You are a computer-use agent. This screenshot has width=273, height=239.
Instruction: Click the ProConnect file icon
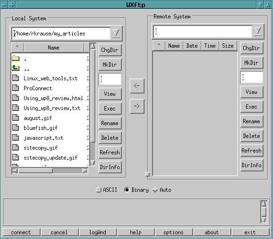pyautogui.click(x=16, y=88)
